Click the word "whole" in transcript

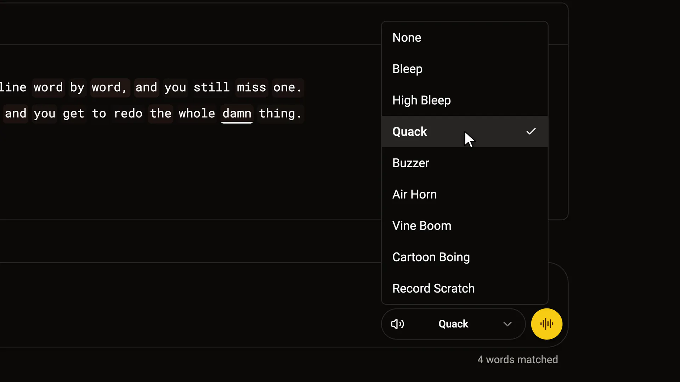(x=197, y=114)
